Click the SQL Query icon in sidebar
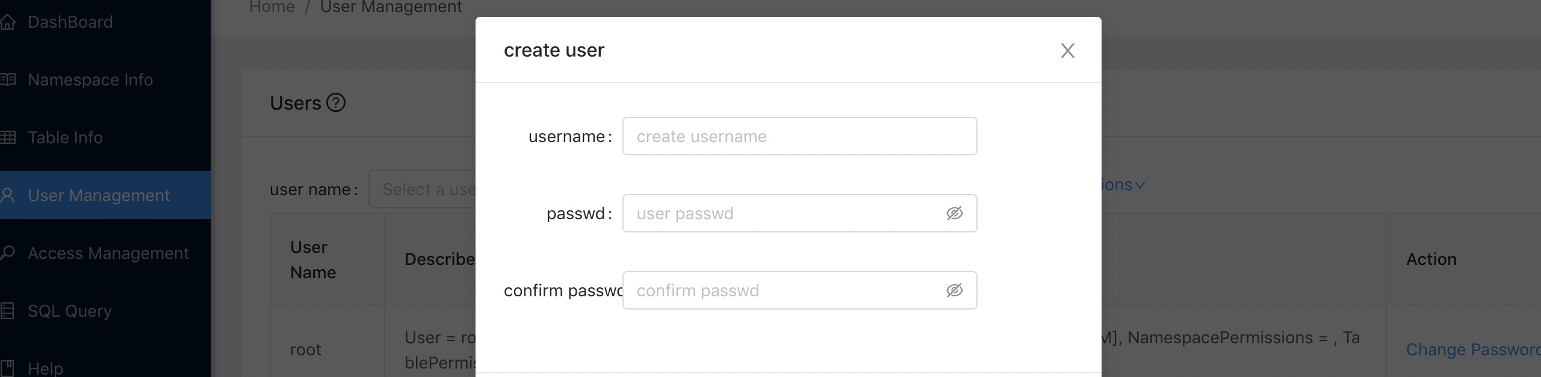1541x377 pixels. (7, 311)
